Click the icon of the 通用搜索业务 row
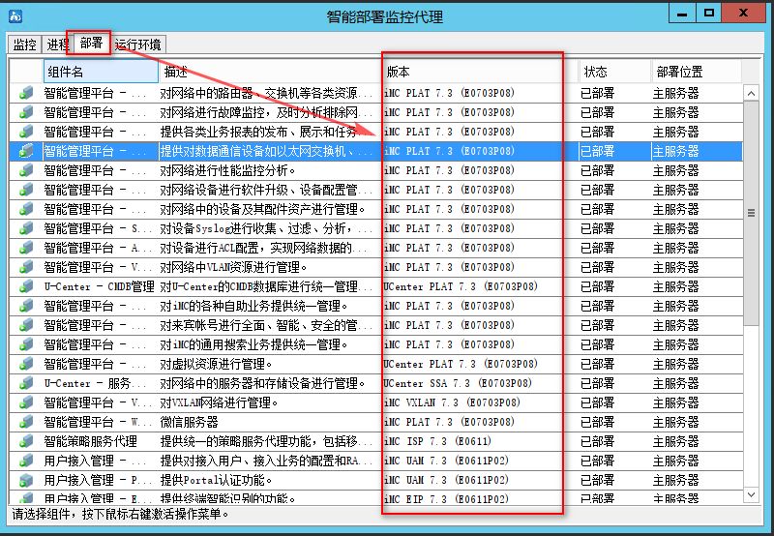774x536 pixels. 26,344
